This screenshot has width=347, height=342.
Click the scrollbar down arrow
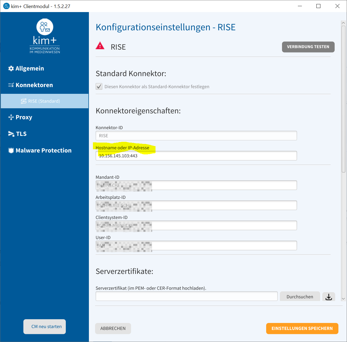coord(344,299)
